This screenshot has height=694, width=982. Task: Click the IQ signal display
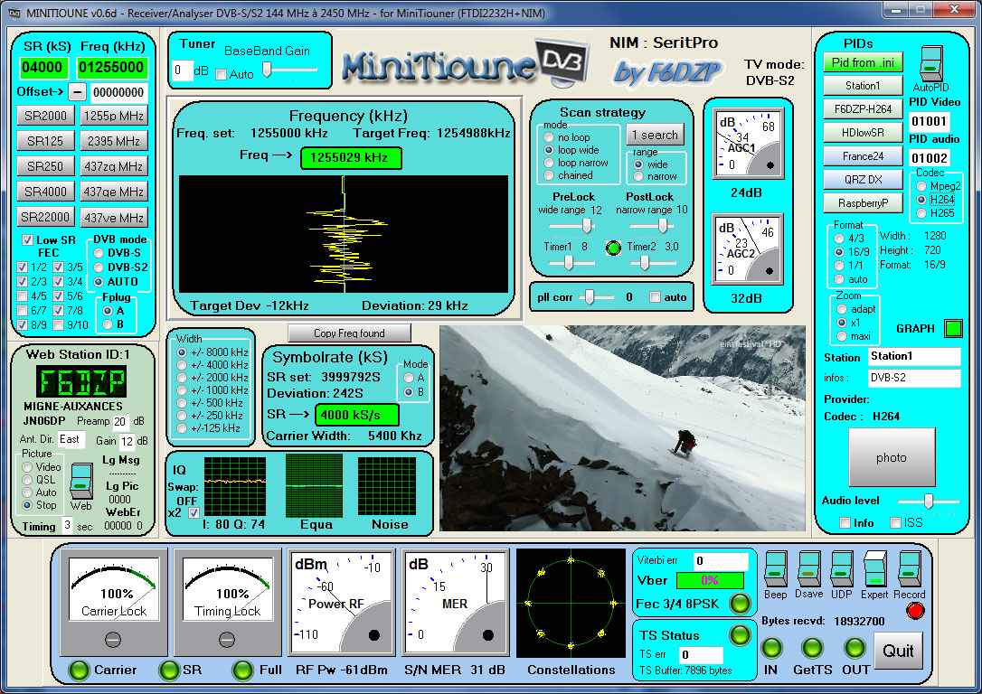[234, 486]
